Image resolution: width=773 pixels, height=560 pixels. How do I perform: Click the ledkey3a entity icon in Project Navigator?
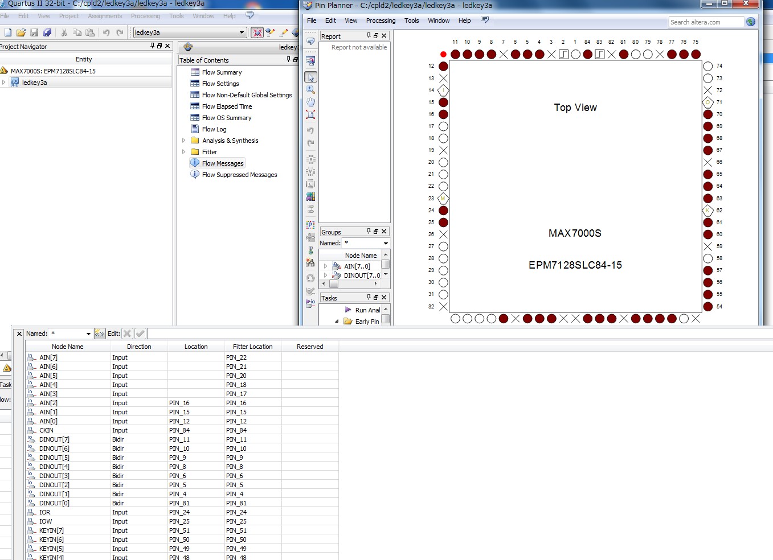coord(15,82)
